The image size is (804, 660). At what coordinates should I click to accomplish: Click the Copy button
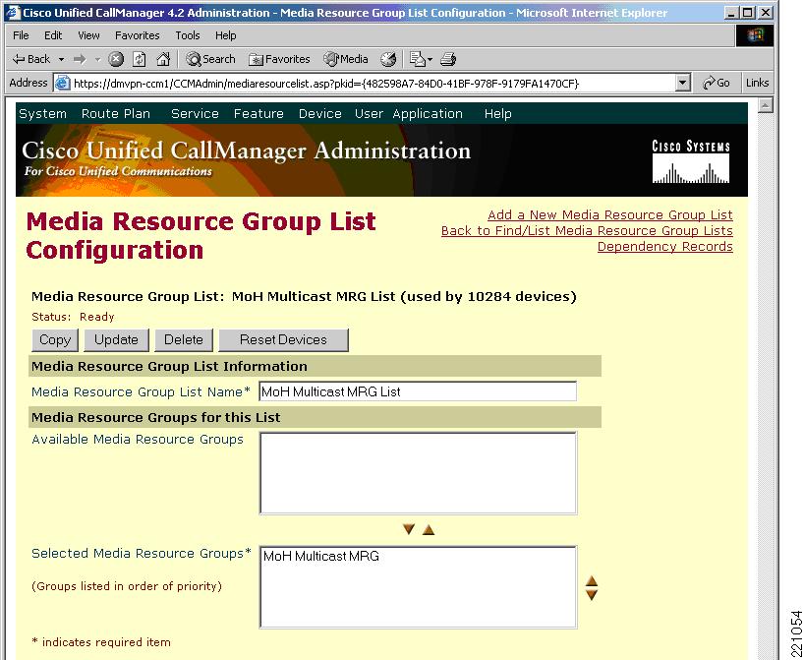pos(55,340)
